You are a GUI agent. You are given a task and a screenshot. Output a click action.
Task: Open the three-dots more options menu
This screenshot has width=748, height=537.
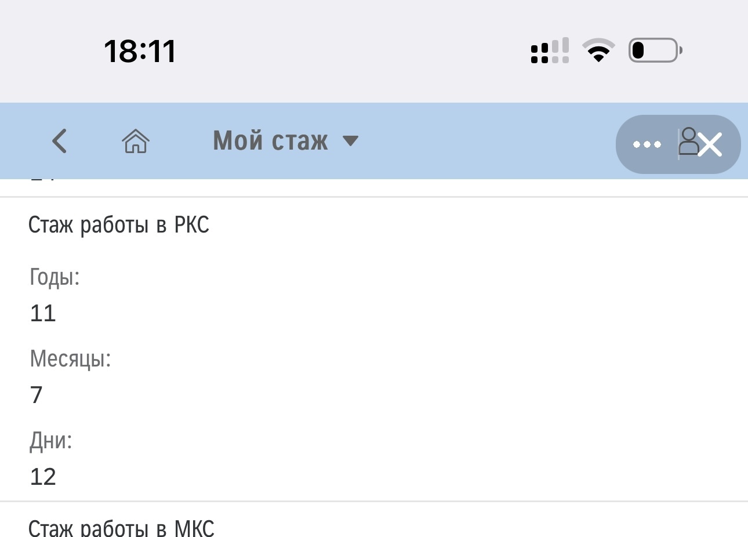coord(647,144)
